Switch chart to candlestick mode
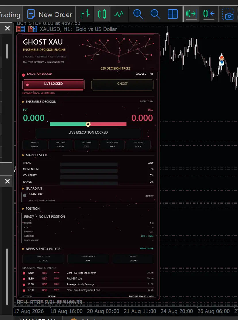This screenshot has height=320, width=238. [x=102, y=14]
